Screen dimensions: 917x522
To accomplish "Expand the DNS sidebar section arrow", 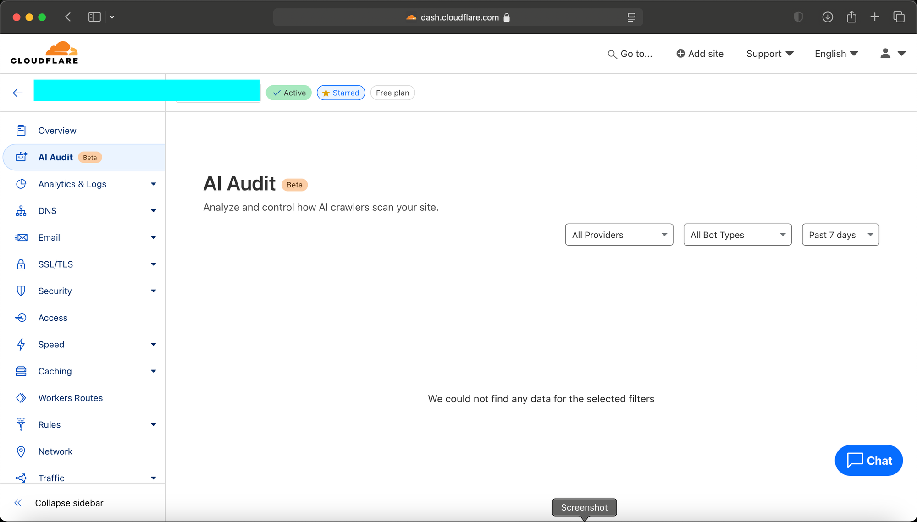I will point(153,211).
